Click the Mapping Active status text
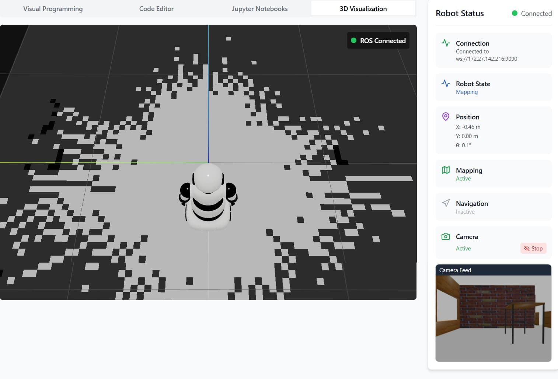Viewport: 558px width, 379px height. 463,179
